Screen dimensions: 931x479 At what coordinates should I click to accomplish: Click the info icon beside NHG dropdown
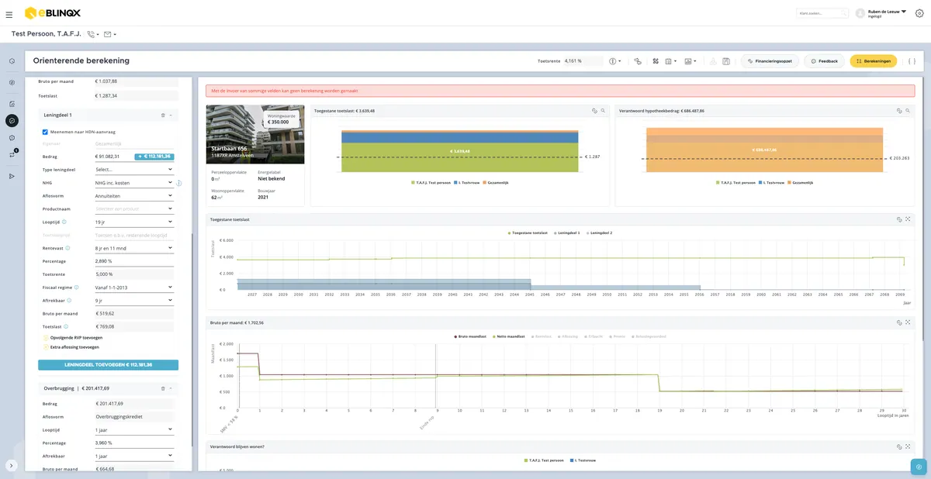click(x=179, y=184)
